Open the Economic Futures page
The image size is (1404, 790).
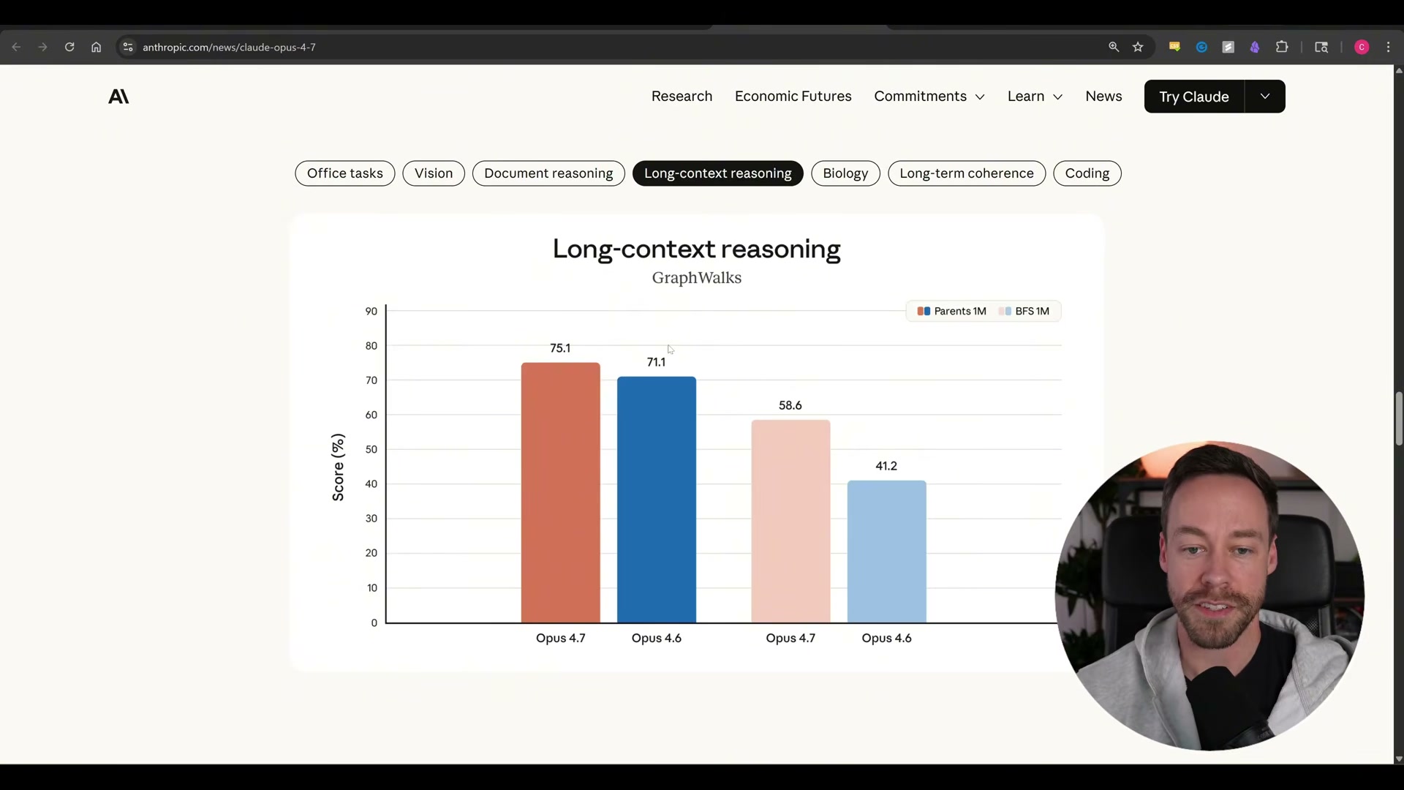[x=793, y=96]
